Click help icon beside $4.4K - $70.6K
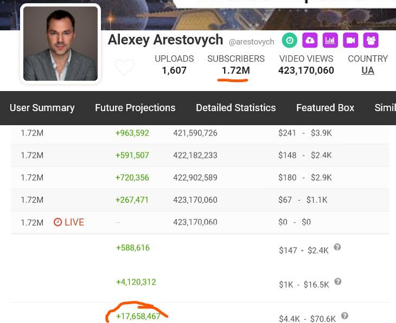 (x=344, y=316)
